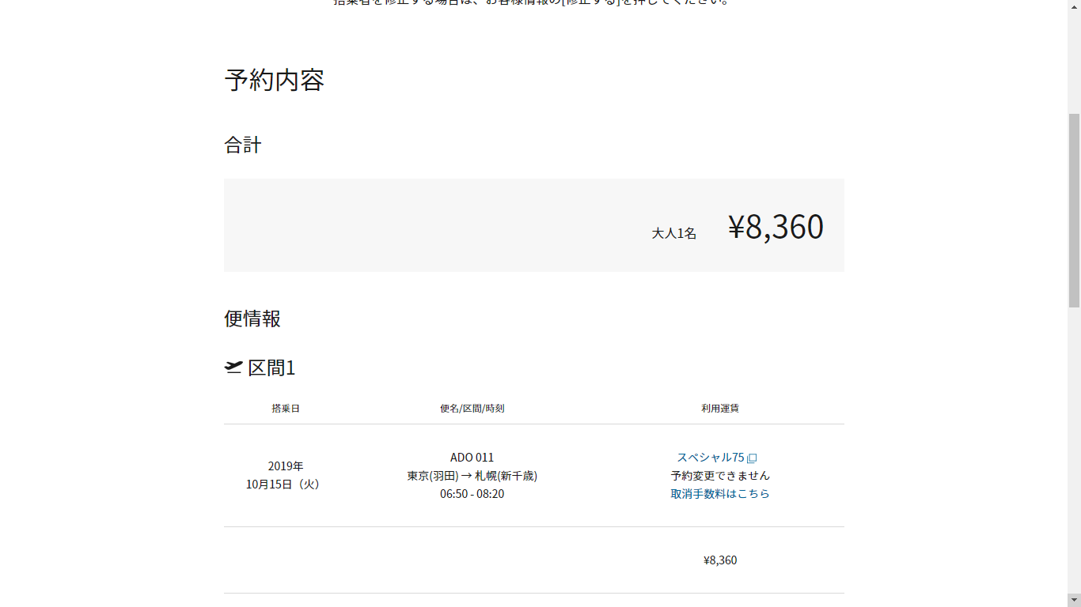Screen dimensions: 1081x607
Task: Click the 06:50 - 08:20 flight time
Action: pyautogui.click(x=472, y=494)
